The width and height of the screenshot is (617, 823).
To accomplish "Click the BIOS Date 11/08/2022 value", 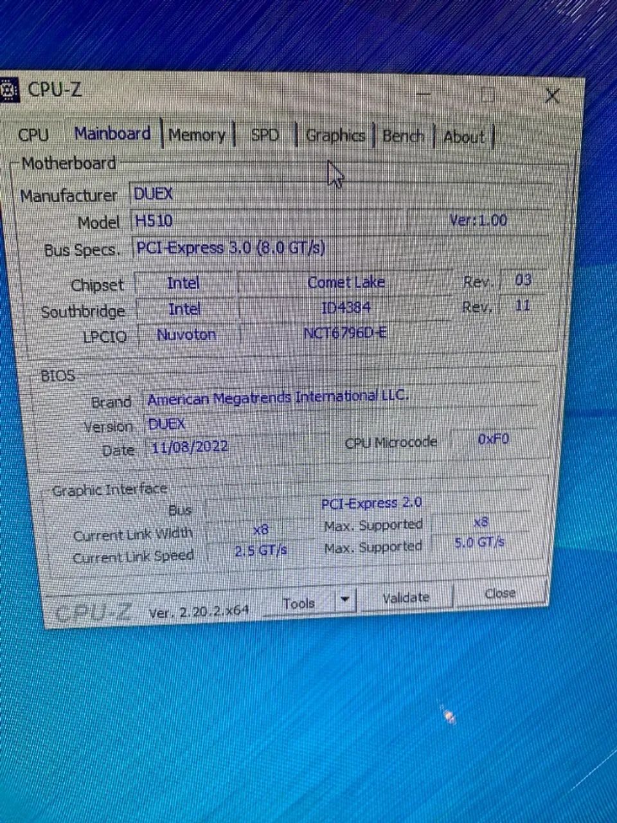I will coord(190,447).
